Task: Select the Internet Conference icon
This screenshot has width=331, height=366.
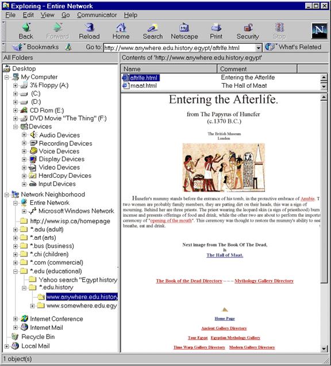Action: click(24, 318)
